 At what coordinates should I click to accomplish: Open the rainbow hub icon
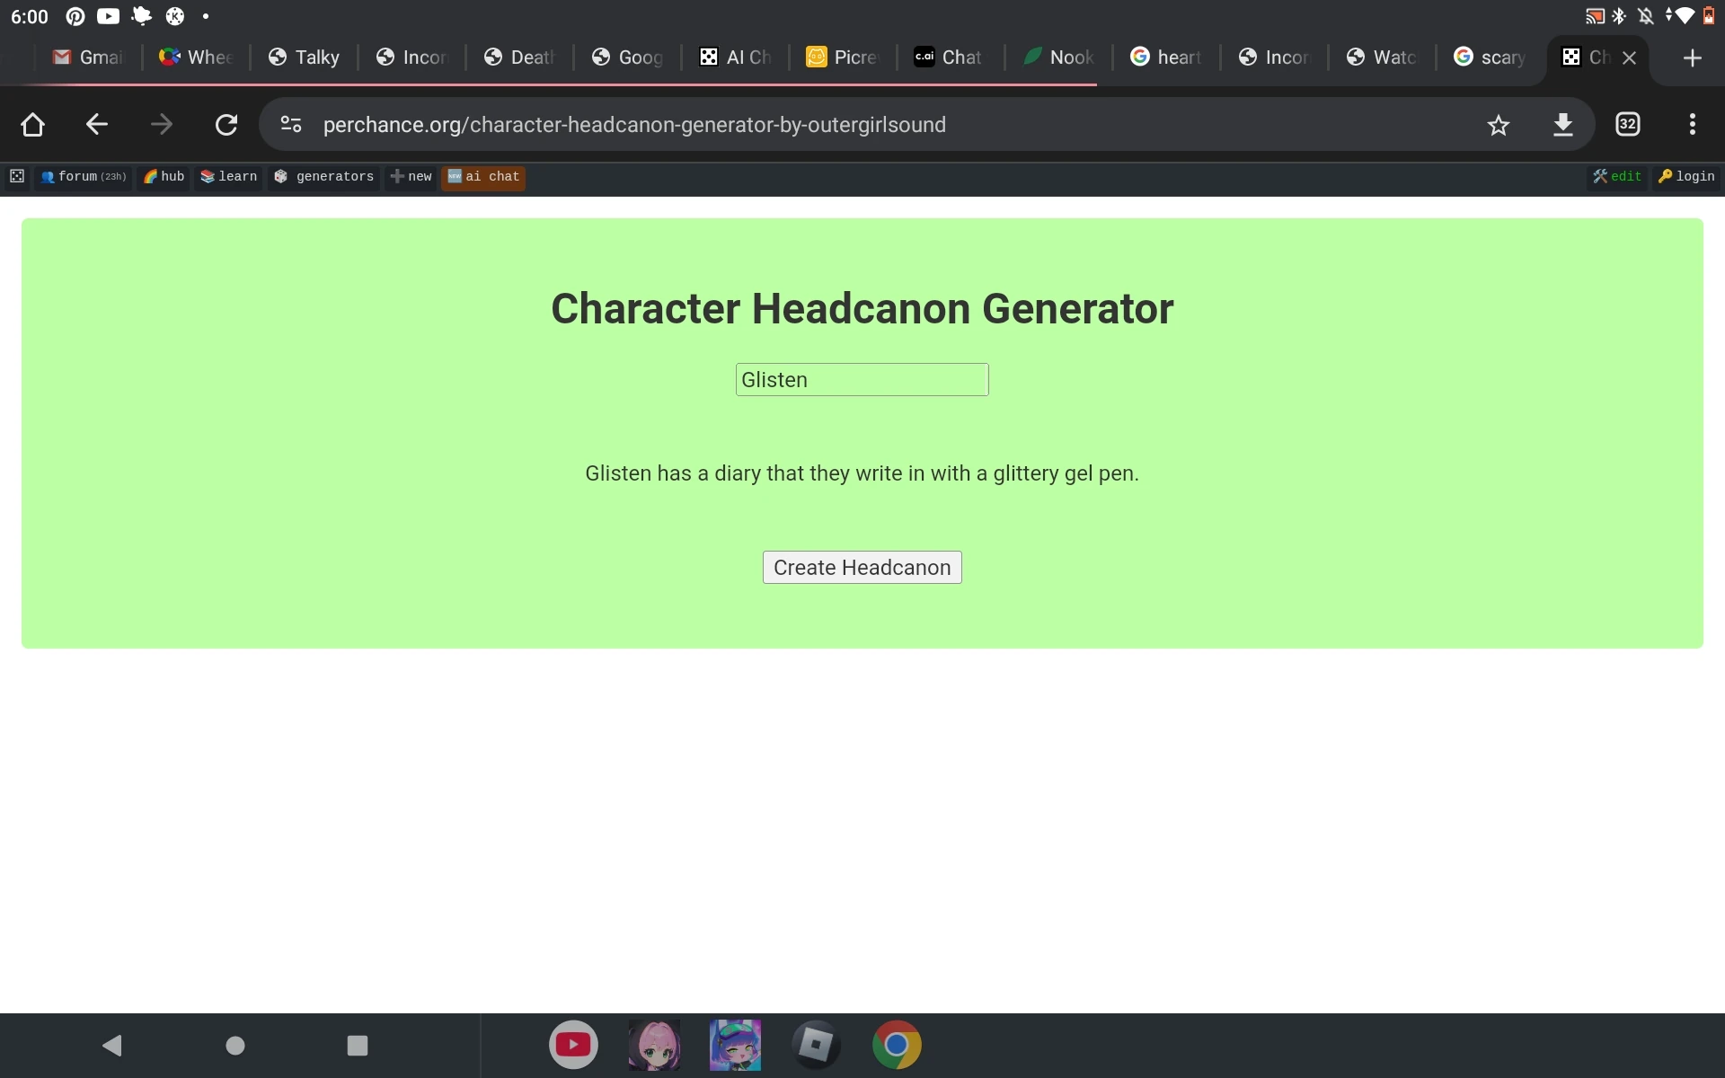click(x=151, y=177)
